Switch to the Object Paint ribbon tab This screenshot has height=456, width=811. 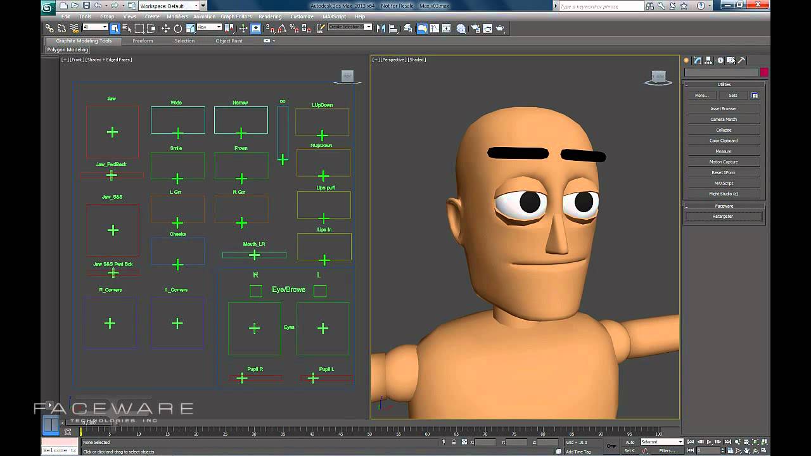(229, 41)
